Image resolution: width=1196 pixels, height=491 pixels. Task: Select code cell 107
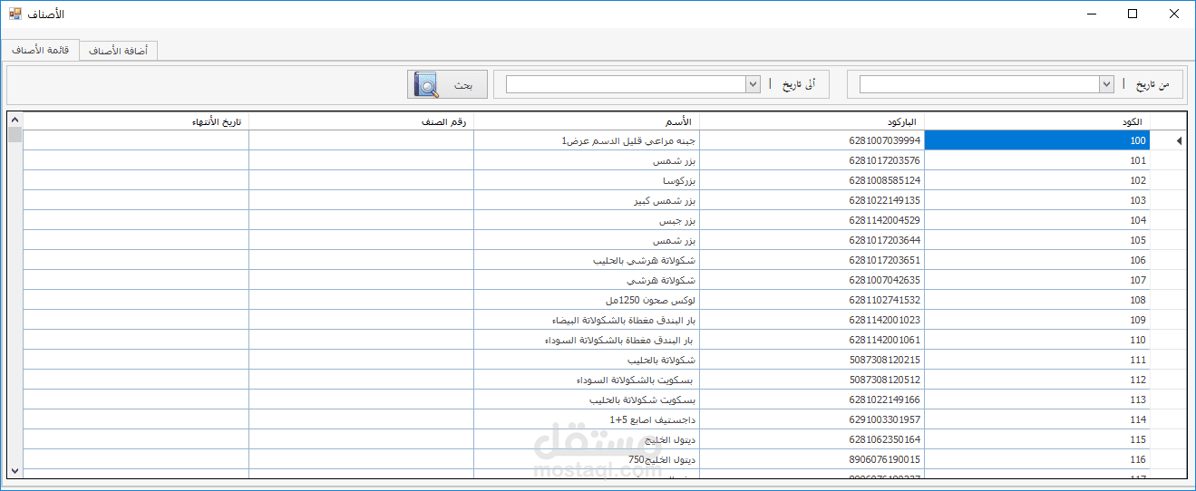pyautogui.click(x=1037, y=280)
